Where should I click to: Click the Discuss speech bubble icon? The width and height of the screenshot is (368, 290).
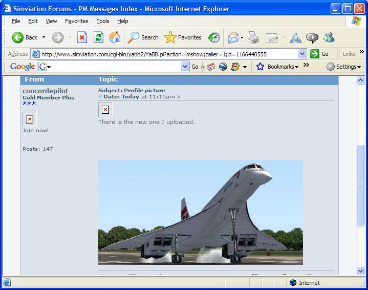[x=312, y=37]
